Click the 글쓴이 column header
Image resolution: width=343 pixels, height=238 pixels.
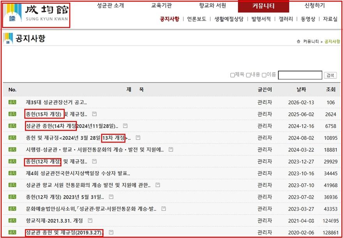pos(265,89)
